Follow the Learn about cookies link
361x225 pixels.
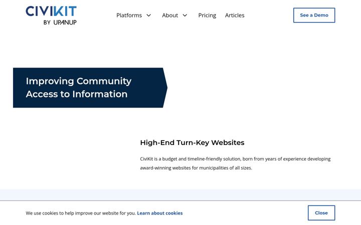(x=160, y=213)
